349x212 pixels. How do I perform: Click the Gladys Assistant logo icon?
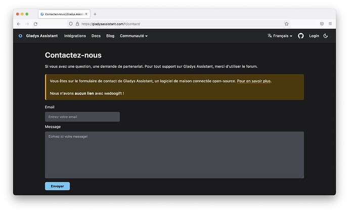[x=20, y=36]
